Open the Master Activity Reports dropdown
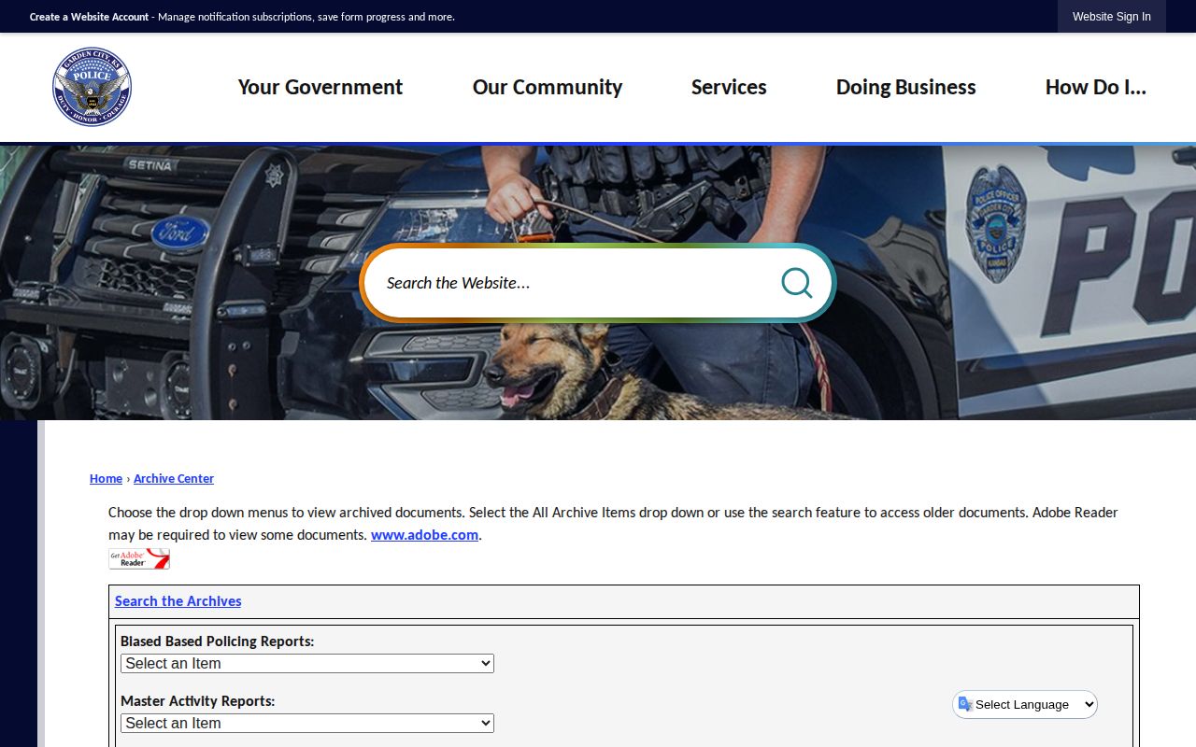1196x747 pixels. pos(307,723)
